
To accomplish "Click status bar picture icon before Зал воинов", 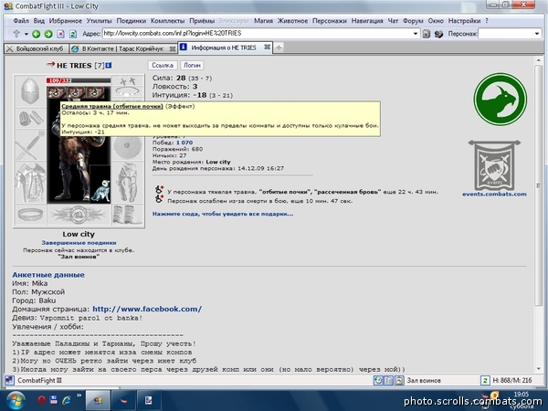I will [x=399, y=380].
